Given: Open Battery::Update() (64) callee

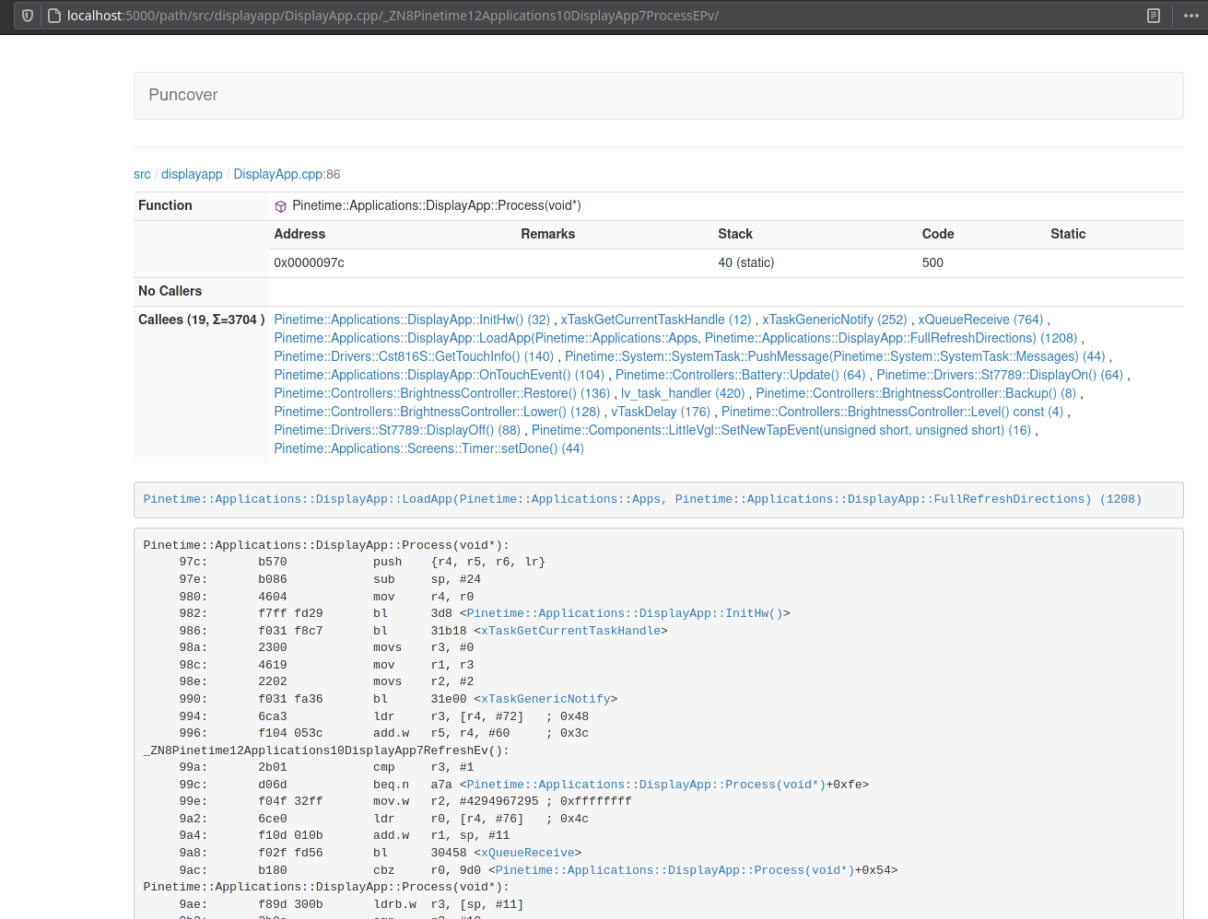Looking at the screenshot, I should tap(740, 375).
